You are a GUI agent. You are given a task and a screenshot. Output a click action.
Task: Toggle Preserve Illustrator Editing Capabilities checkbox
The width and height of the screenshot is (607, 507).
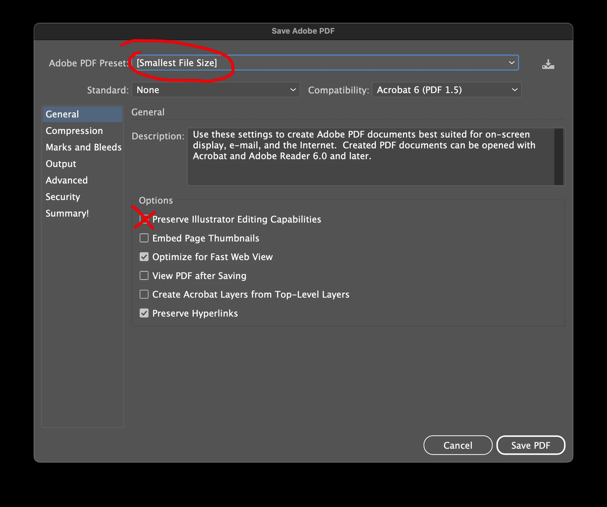(144, 219)
